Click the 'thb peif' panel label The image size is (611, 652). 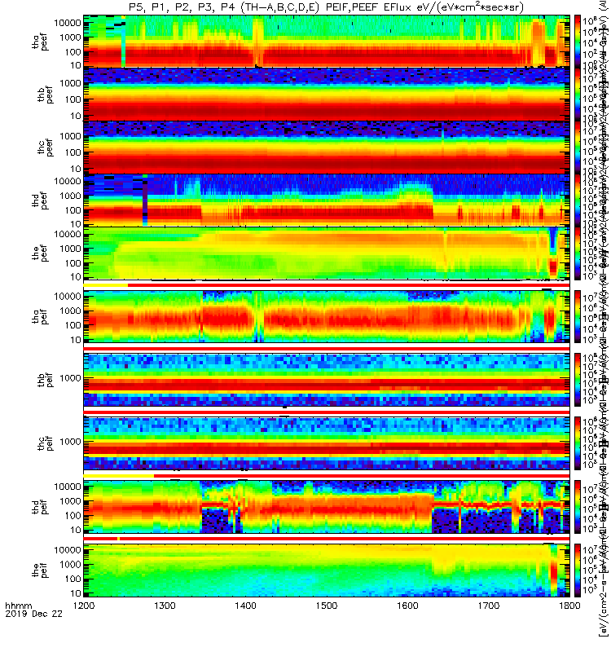[45, 379]
